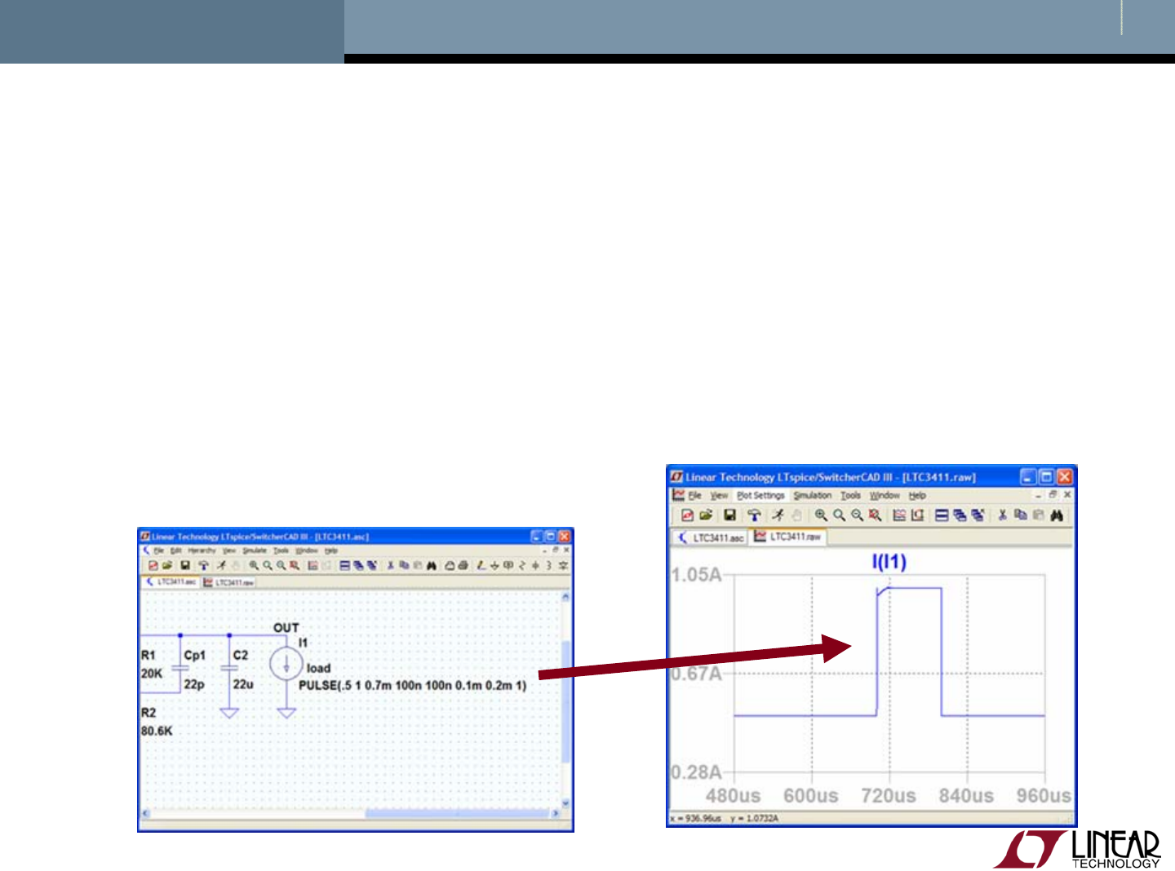The image size is (1175, 871).
Task: Cascade windows using the toolbar icon in the waveform window
Action: click(x=960, y=515)
